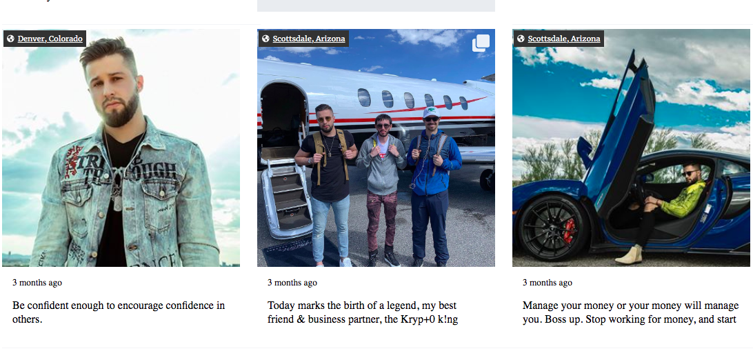Viewport: 753px width, 351px height.
Task: Open the "Be confident enough" caption
Action: coord(119,312)
